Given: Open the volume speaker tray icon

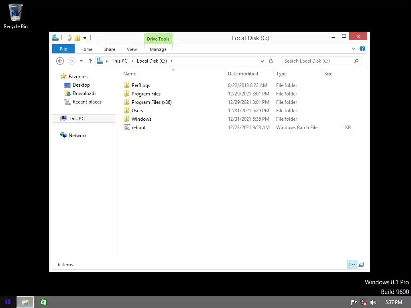Looking at the screenshot, I should pyautogui.click(x=373, y=302).
